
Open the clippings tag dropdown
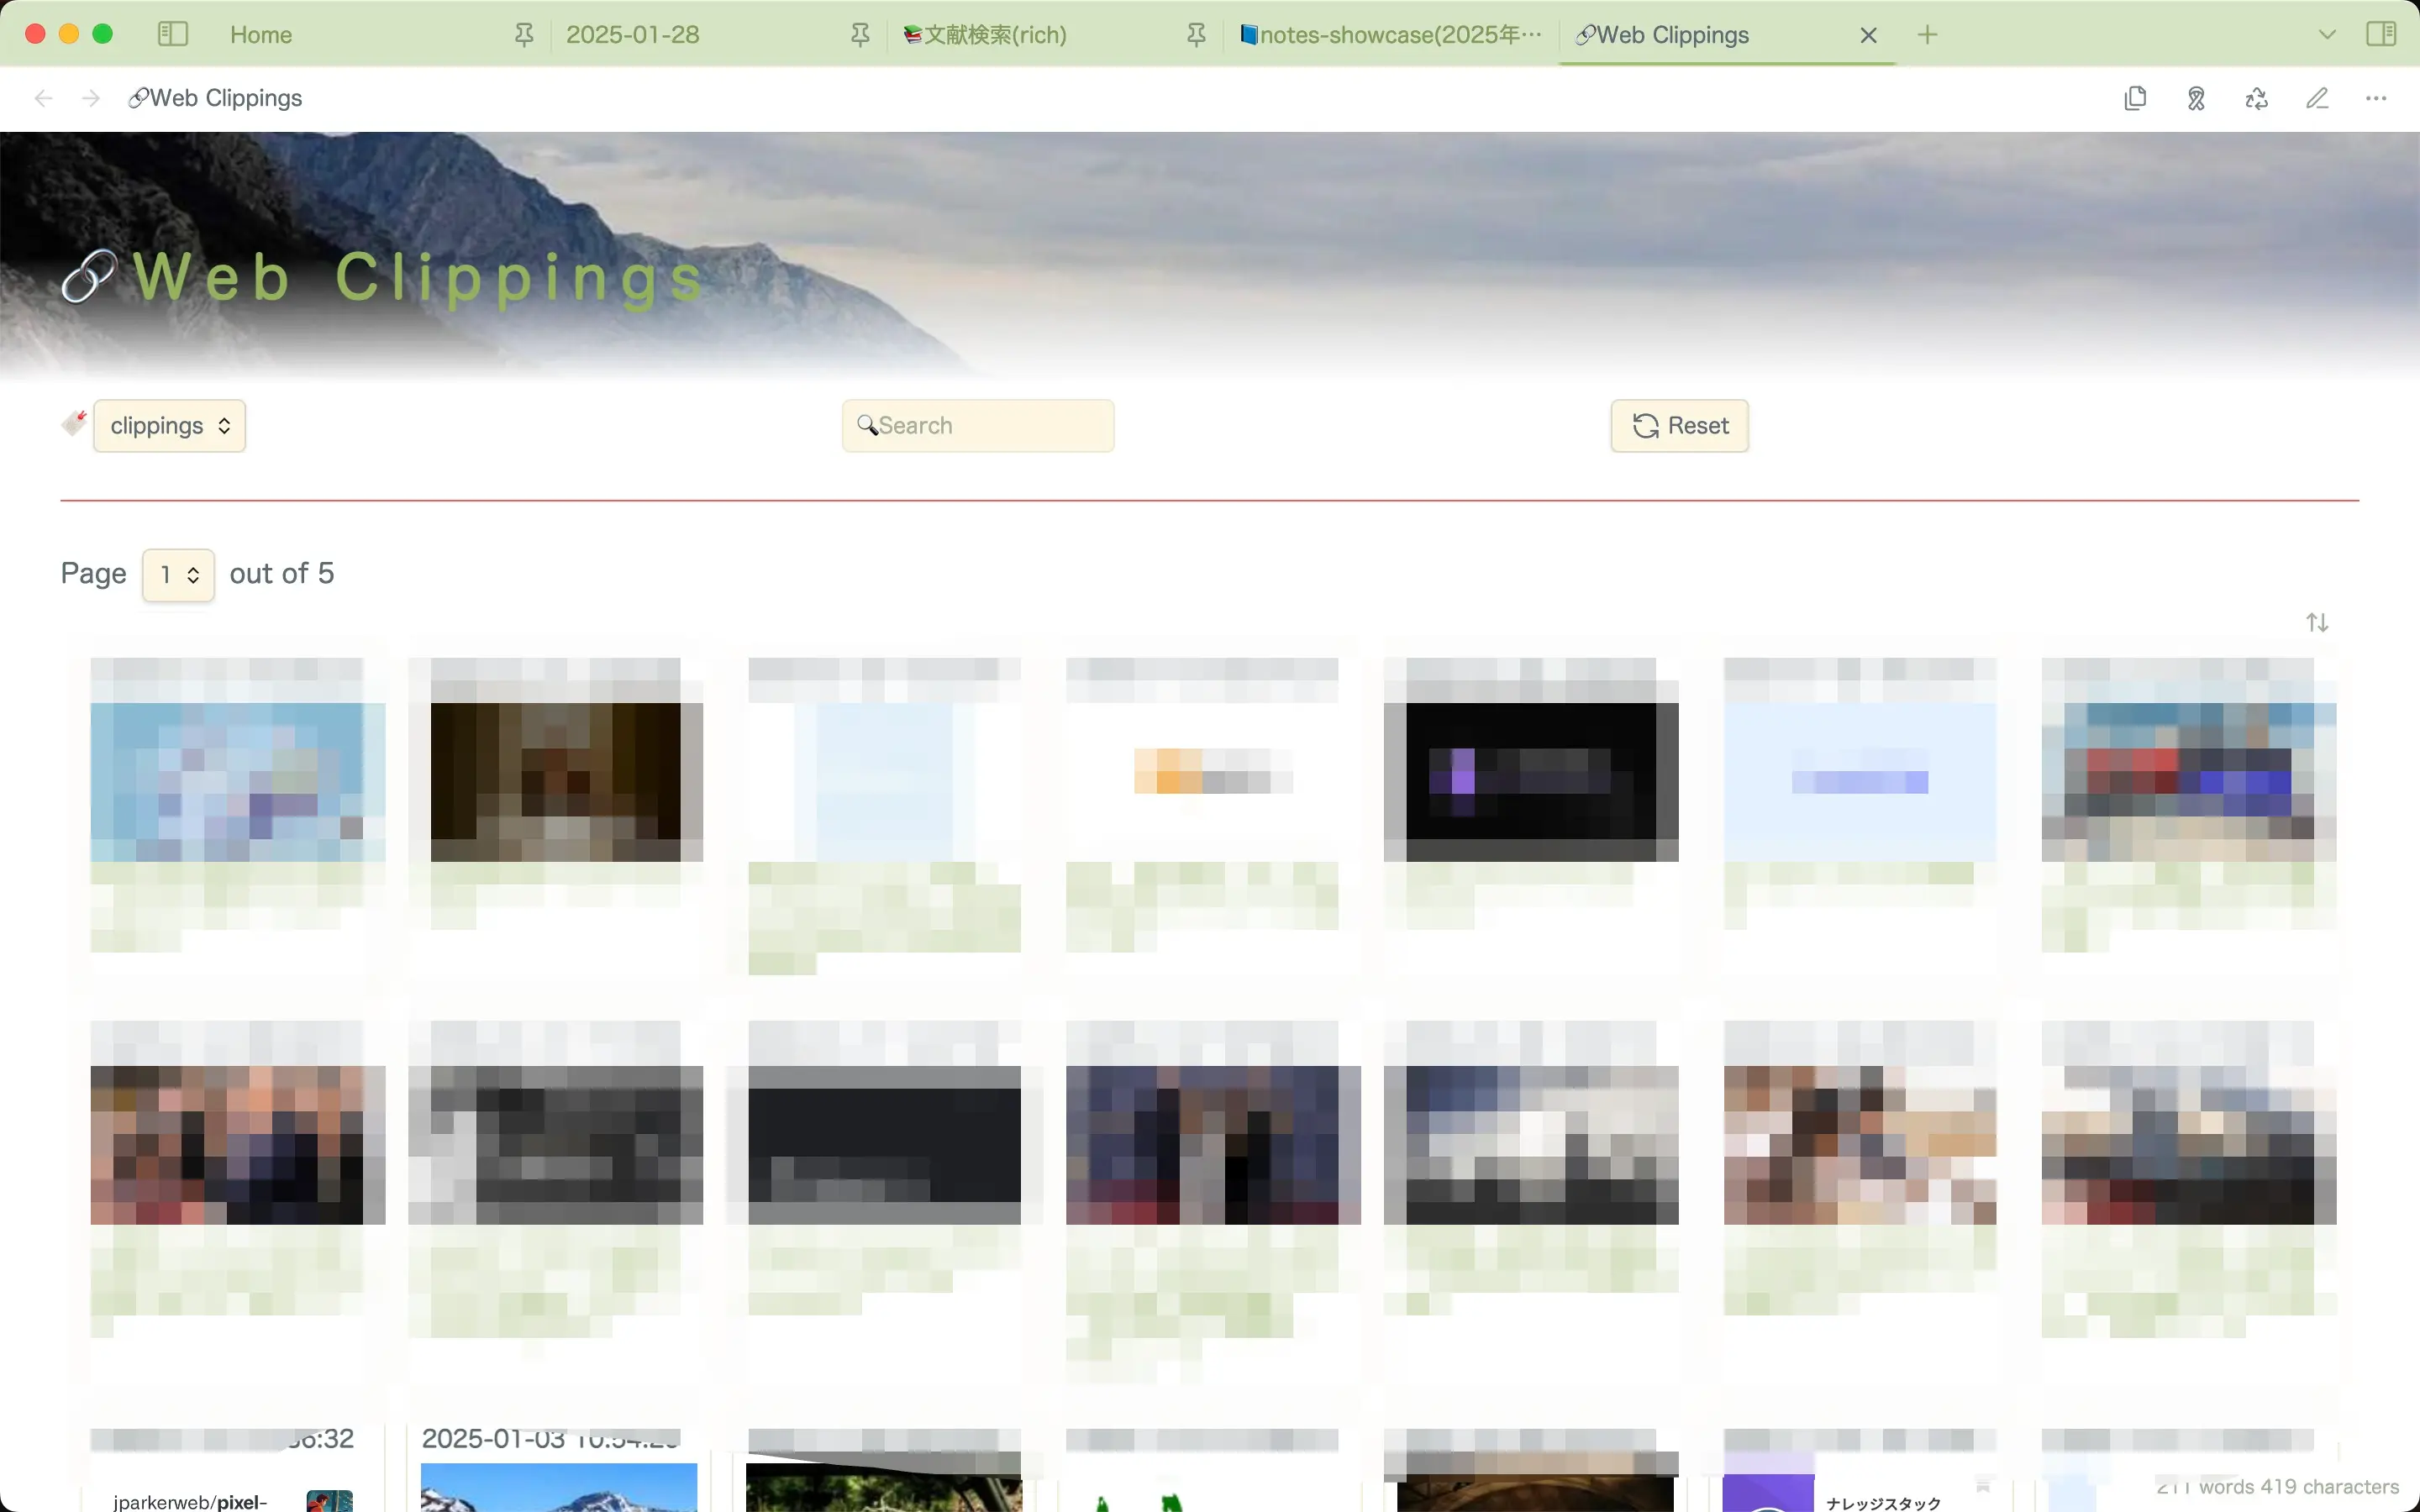170,426
